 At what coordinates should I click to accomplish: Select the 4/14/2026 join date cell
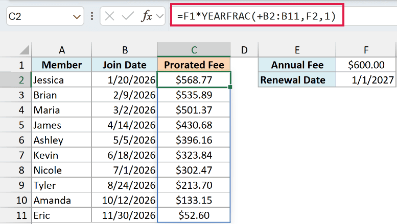(x=125, y=125)
